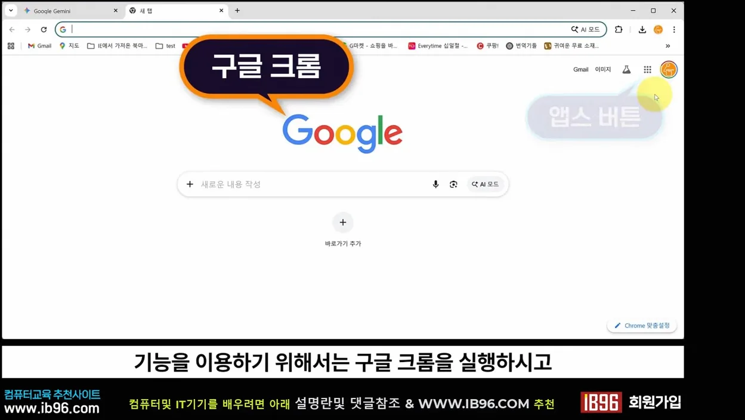Open the Chrome profile avatar in toolbar
Screen dimensions: 745x420
659,29
